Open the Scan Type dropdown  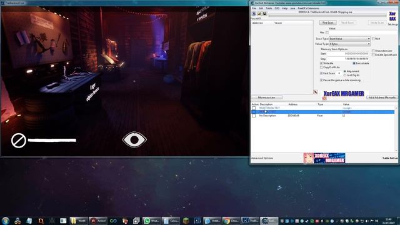[x=349, y=39]
